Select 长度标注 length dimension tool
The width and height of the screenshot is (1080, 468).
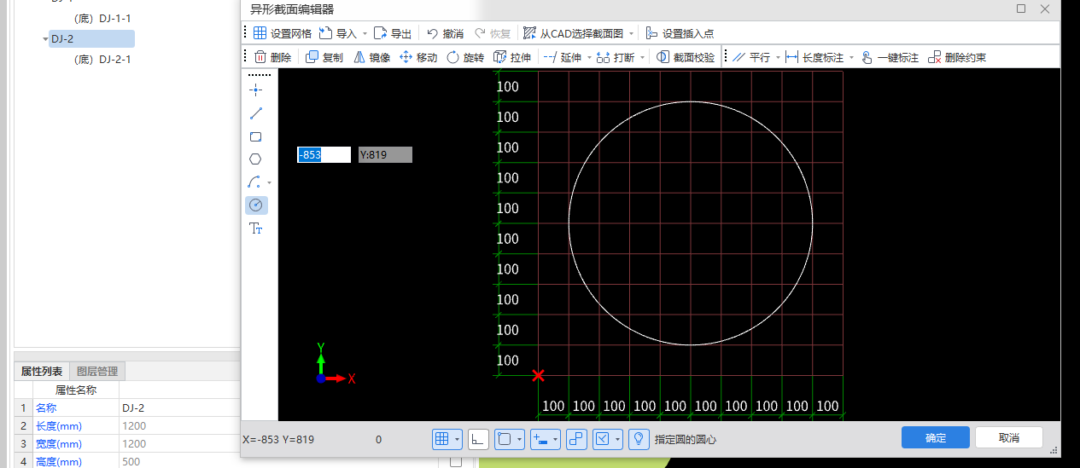click(814, 57)
